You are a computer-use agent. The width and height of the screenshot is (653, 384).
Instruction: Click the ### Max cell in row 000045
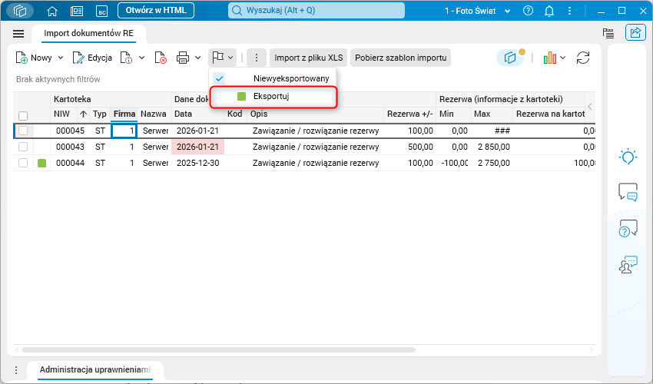pyautogui.click(x=502, y=131)
